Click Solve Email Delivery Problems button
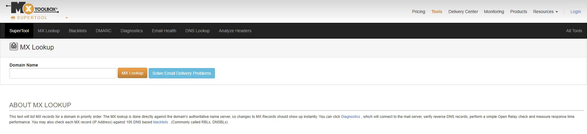This screenshot has width=587, height=134. point(182,73)
